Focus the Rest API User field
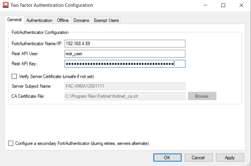251x166 pixels. (125, 53)
